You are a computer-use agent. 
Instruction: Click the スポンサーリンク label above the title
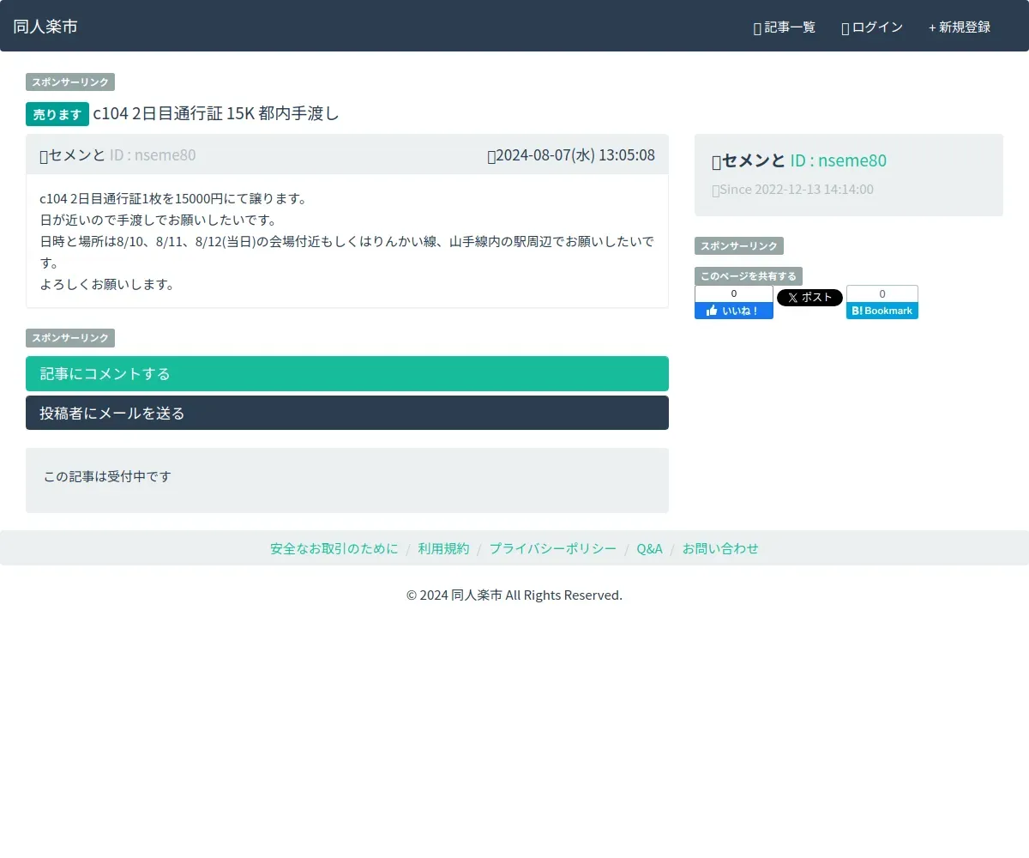[x=70, y=82]
